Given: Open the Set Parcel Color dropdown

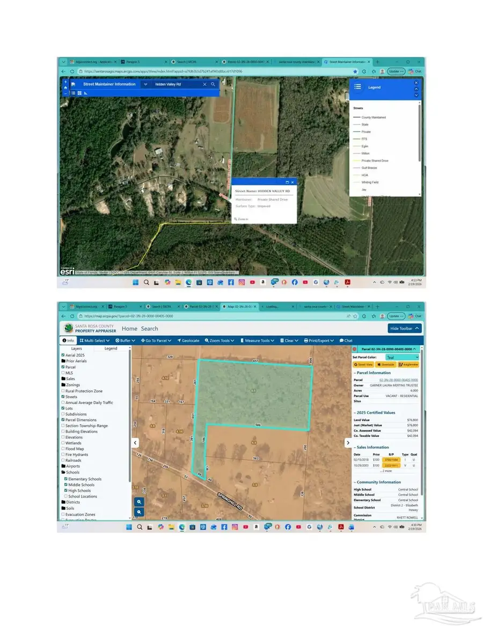Looking at the screenshot, I should [401, 357].
